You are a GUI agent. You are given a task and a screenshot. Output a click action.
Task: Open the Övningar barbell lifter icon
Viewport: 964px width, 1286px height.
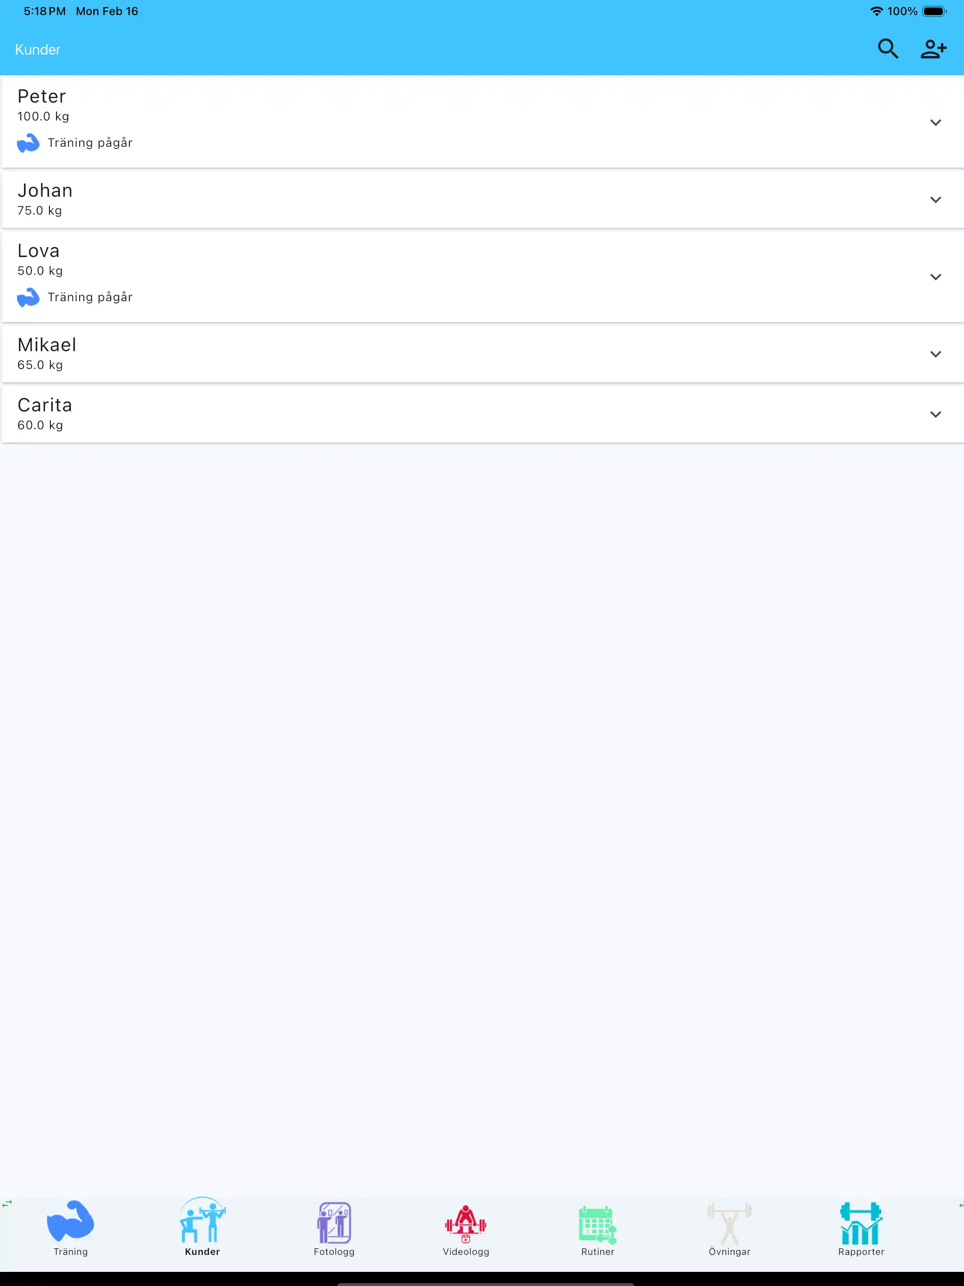(x=729, y=1223)
